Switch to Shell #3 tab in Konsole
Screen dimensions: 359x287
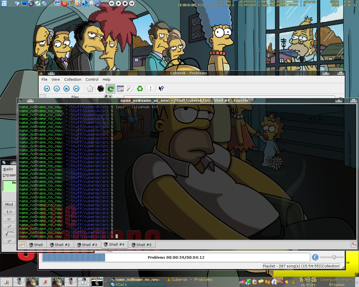click(x=87, y=245)
